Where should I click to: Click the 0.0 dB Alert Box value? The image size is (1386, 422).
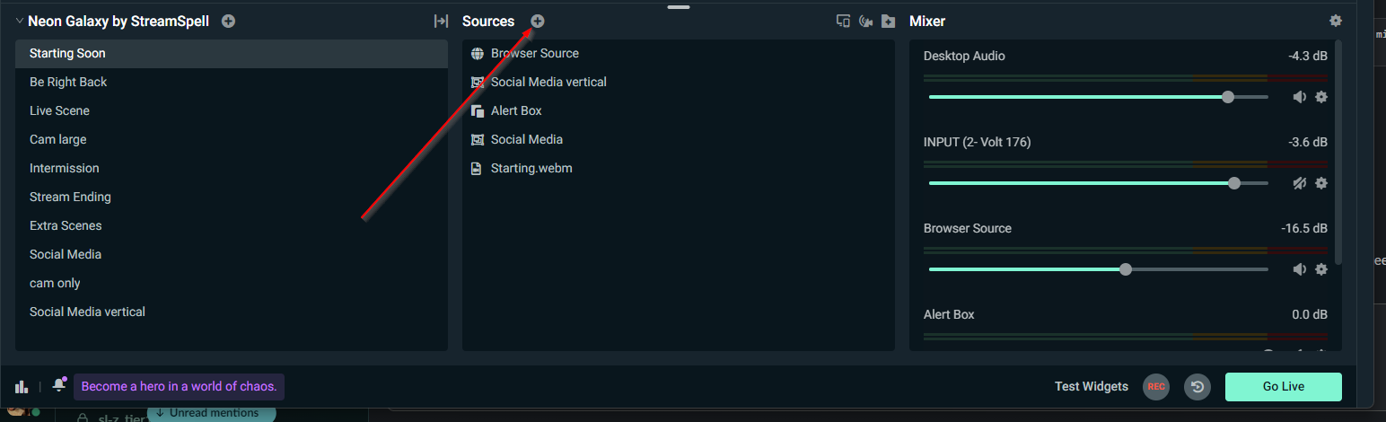[x=1310, y=315]
